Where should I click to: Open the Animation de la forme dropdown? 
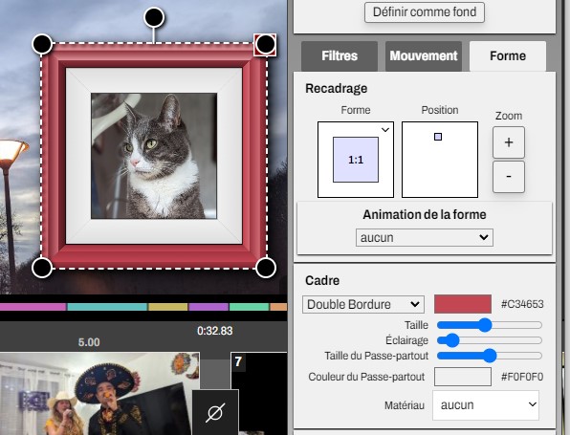tap(425, 237)
